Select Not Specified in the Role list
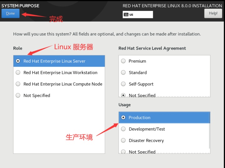The height and width of the screenshot is (168, 225). click(x=59, y=95)
